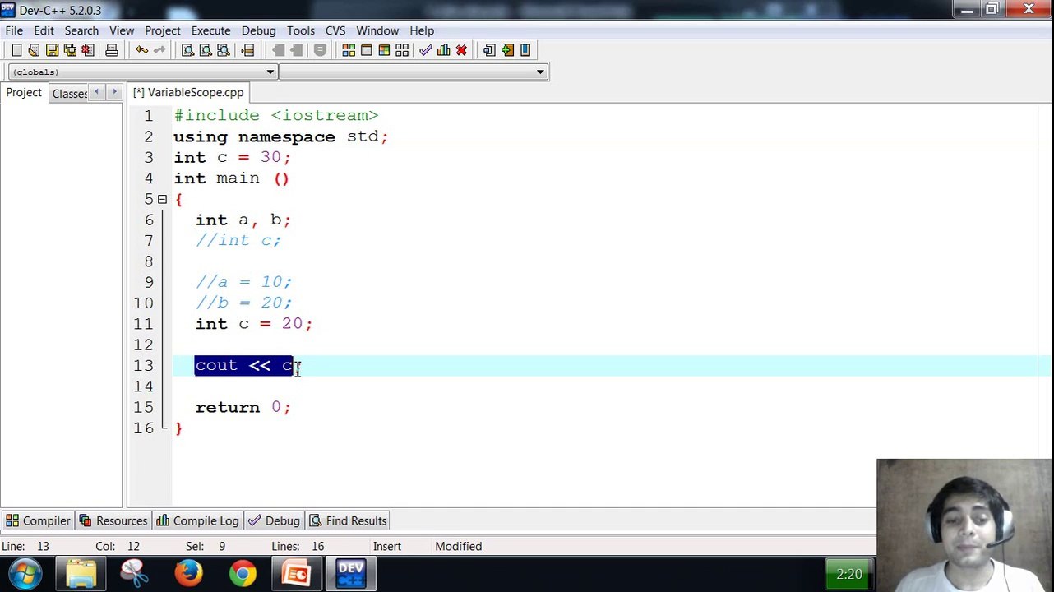The width and height of the screenshot is (1054, 592).
Task: Click the greyed Redo arrow
Action: pos(159,50)
